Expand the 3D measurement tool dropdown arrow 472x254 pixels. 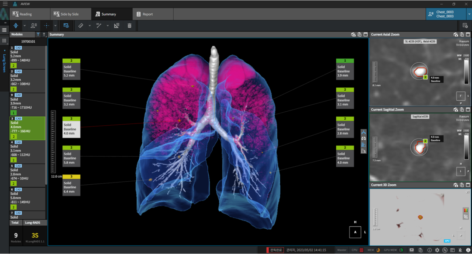108,26
